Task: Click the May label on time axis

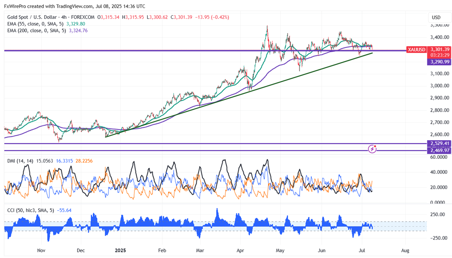Action: (x=280, y=250)
